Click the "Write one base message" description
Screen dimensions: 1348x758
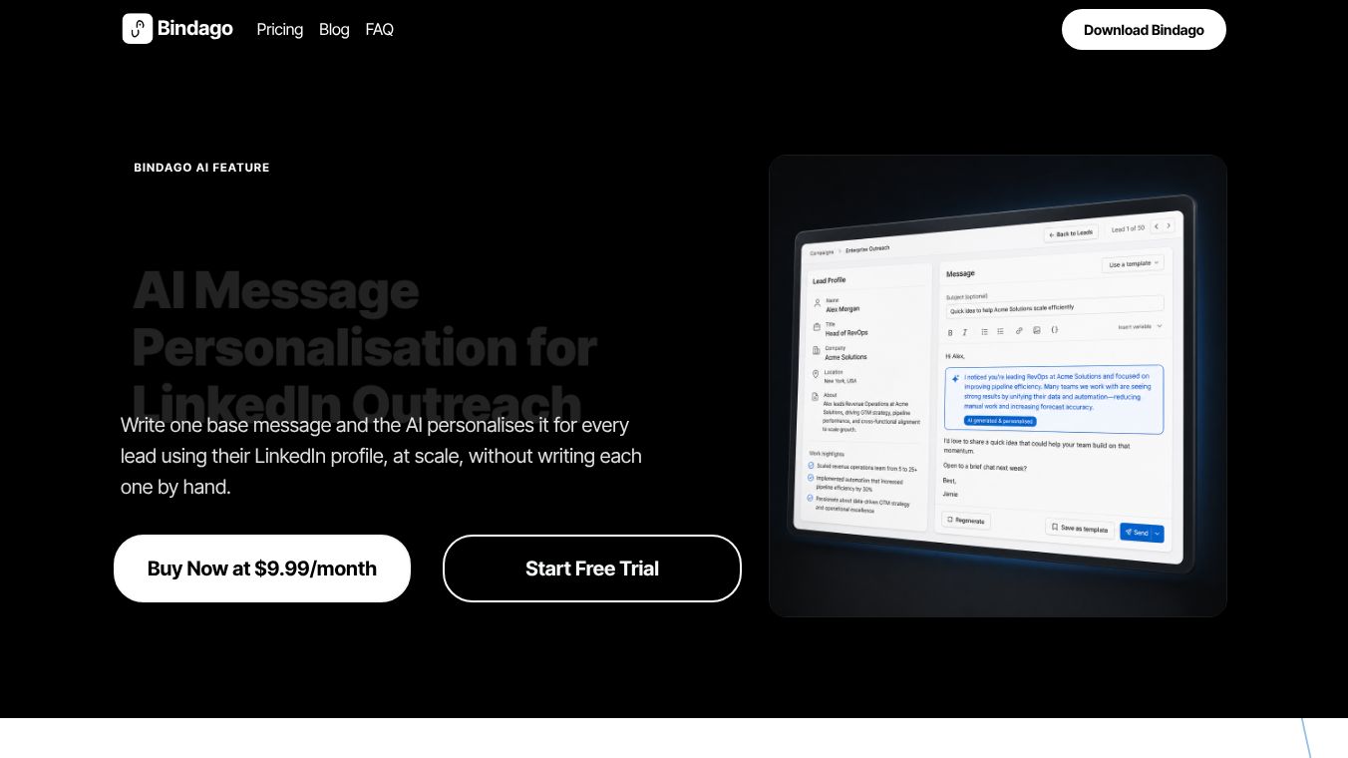tap(381, 456)
